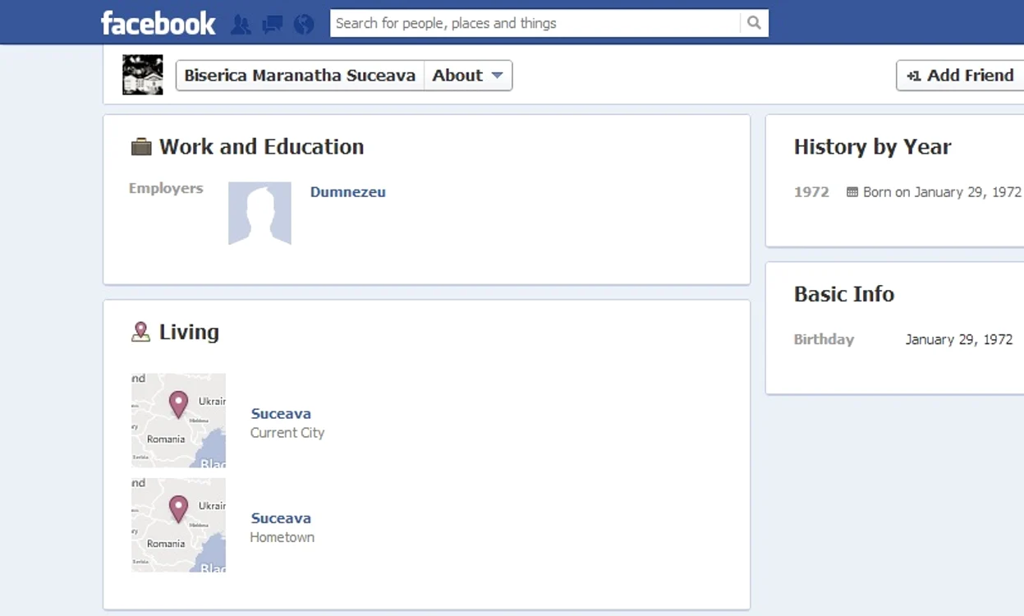Click the Born on January 29, 1972 text
The width and height of the screenshot is (1024, 616).
pyautogui.click(x=942, y=192)
